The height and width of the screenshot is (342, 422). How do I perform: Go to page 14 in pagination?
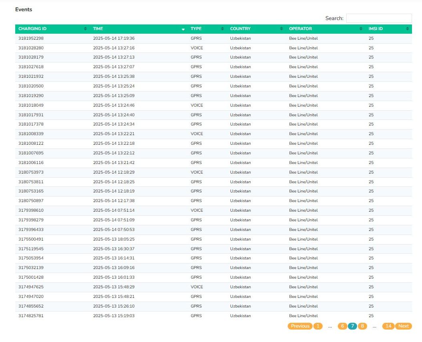[388, 326]
